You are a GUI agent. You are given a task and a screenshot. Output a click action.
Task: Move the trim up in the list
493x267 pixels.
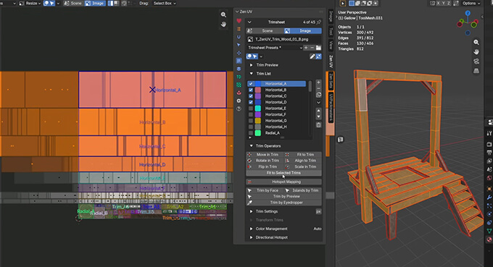(x=318, y=111)
